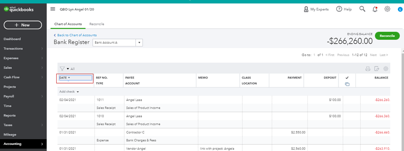
Task: Click the reconcile status checkmark column header
Action: click(347, 78)
